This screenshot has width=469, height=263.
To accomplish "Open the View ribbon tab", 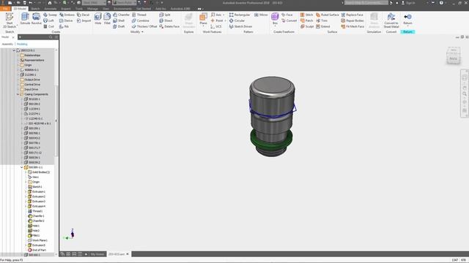I will point(106,9).
